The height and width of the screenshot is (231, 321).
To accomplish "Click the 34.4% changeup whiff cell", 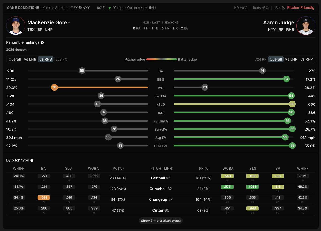I will [x=18, y=198].
